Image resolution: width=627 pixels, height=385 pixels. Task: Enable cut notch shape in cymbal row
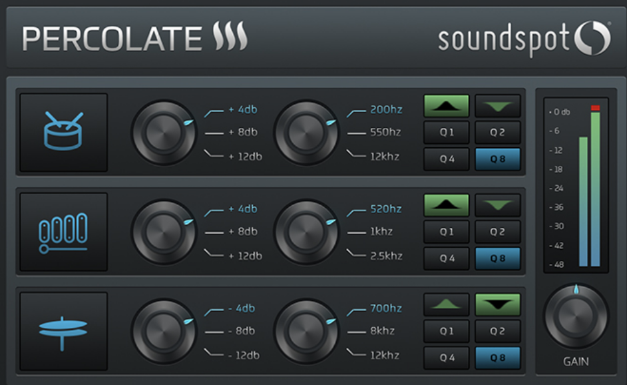[x=497, y=304]
